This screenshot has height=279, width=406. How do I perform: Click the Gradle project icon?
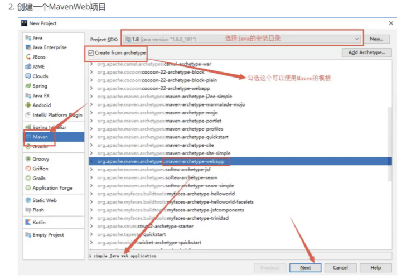[x=28, y=146]
